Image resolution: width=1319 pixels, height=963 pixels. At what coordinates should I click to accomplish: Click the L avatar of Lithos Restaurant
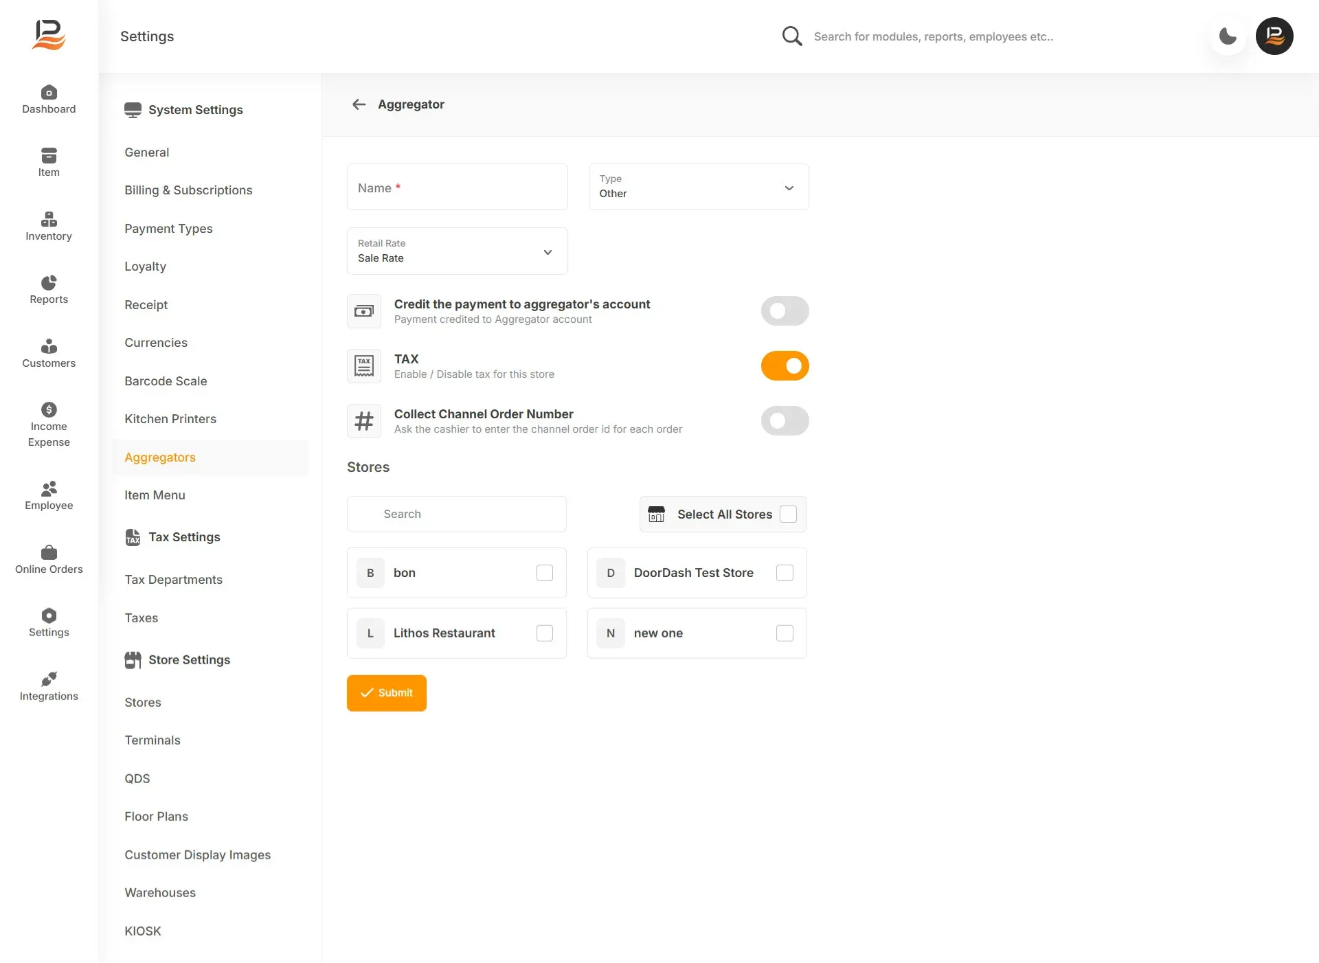370,633
